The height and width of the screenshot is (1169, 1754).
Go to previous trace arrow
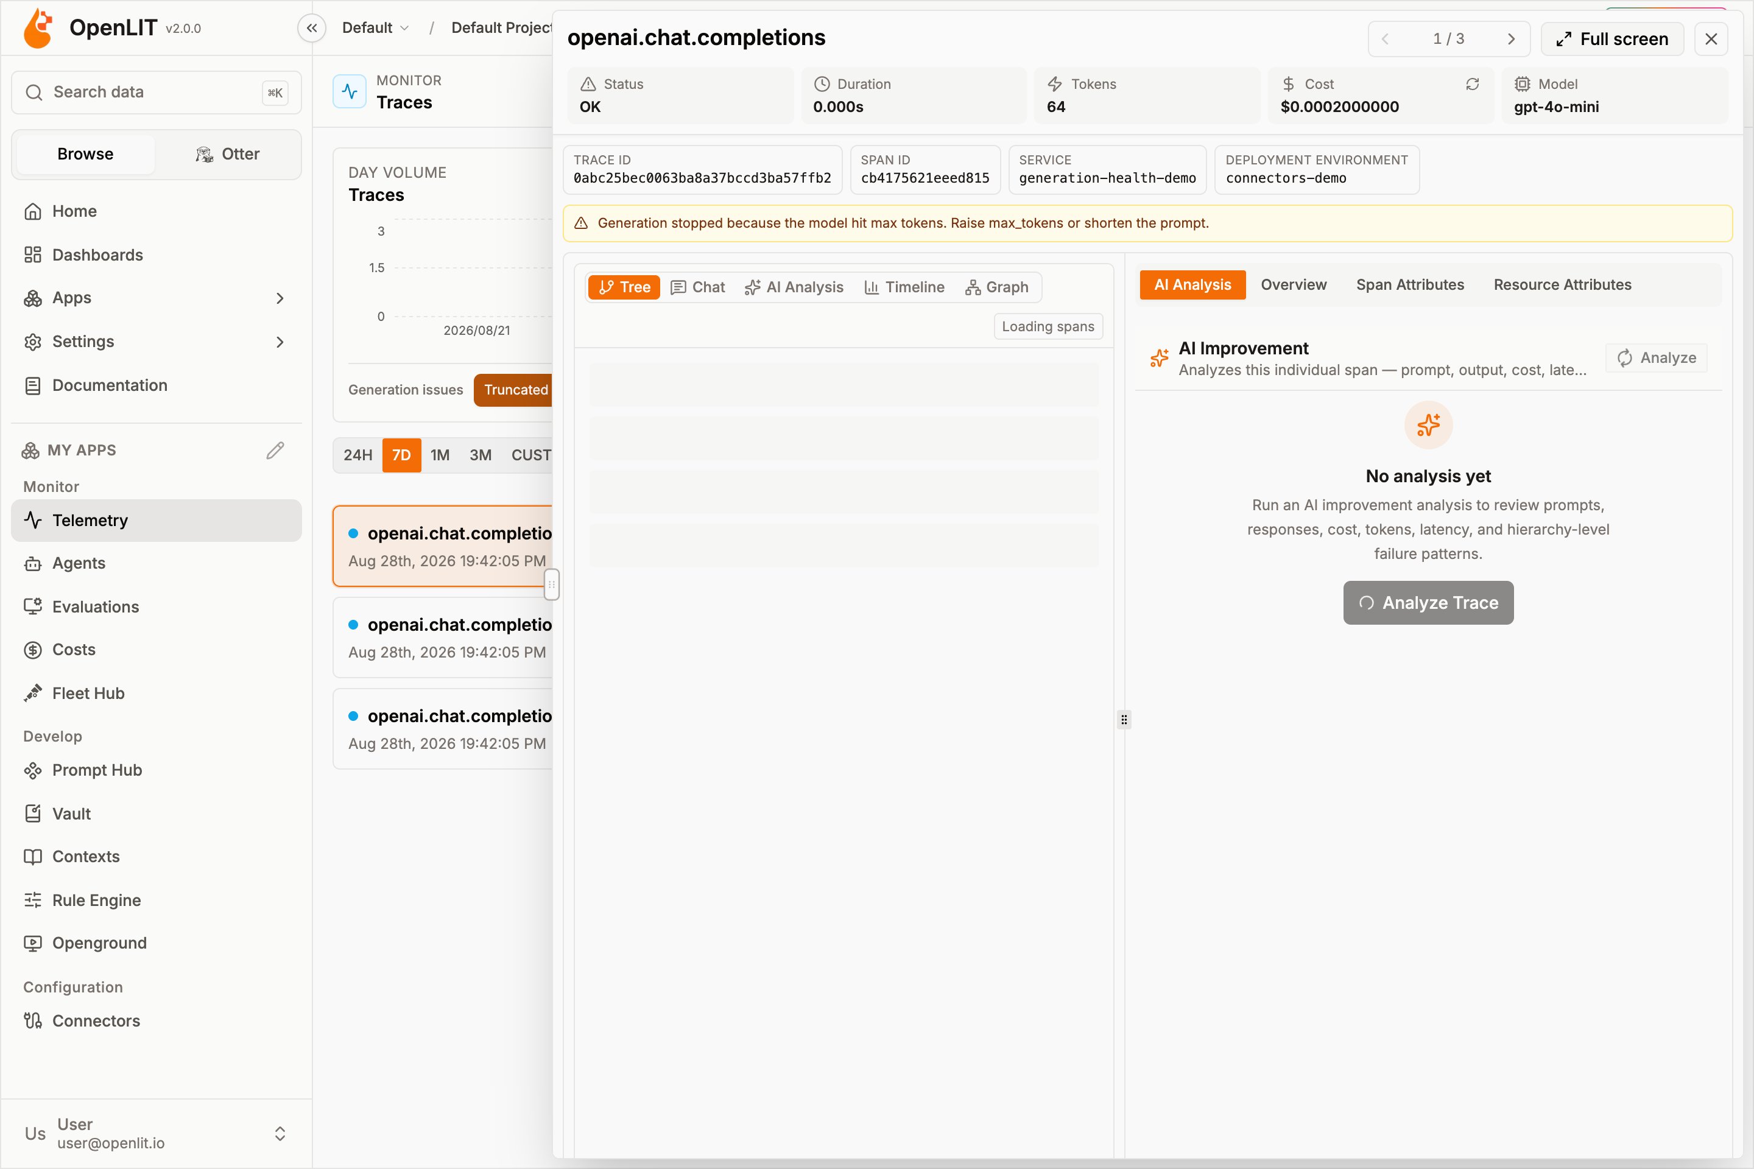pos(1385,39)
